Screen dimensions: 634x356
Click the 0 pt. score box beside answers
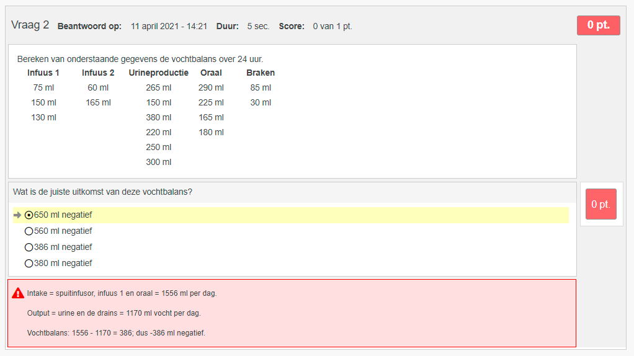(601, 204)
